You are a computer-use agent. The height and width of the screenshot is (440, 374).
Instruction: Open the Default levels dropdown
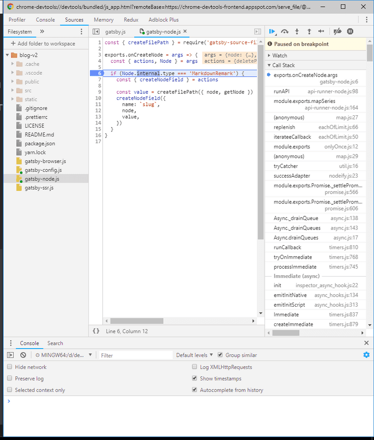(x=195, y=355)
